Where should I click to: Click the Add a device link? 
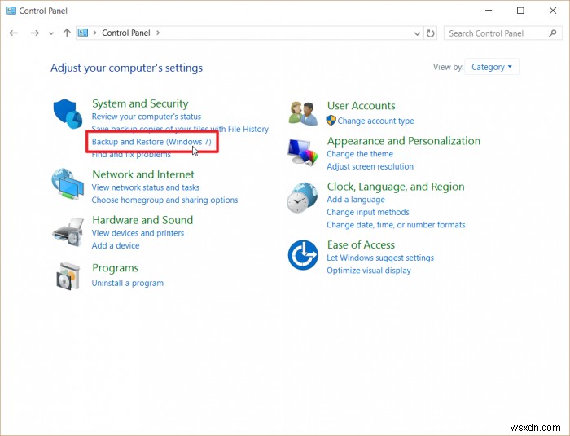116,245
